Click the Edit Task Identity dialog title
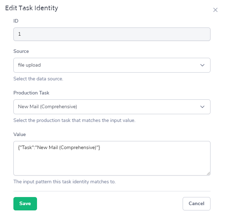 (x=32, y=8)
